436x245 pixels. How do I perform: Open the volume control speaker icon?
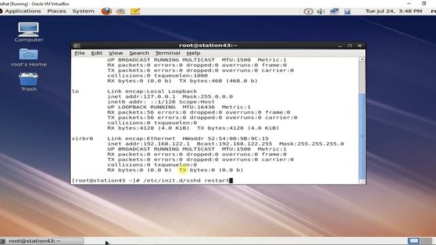click(321, 12)
